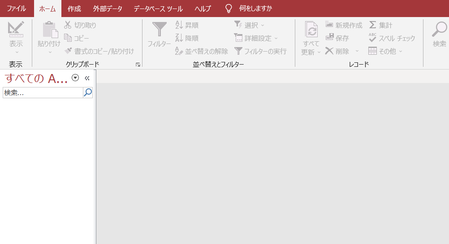Viewport: 449px width, 244px height.
Task: Open the 外部データ tab
Action: 108,9
